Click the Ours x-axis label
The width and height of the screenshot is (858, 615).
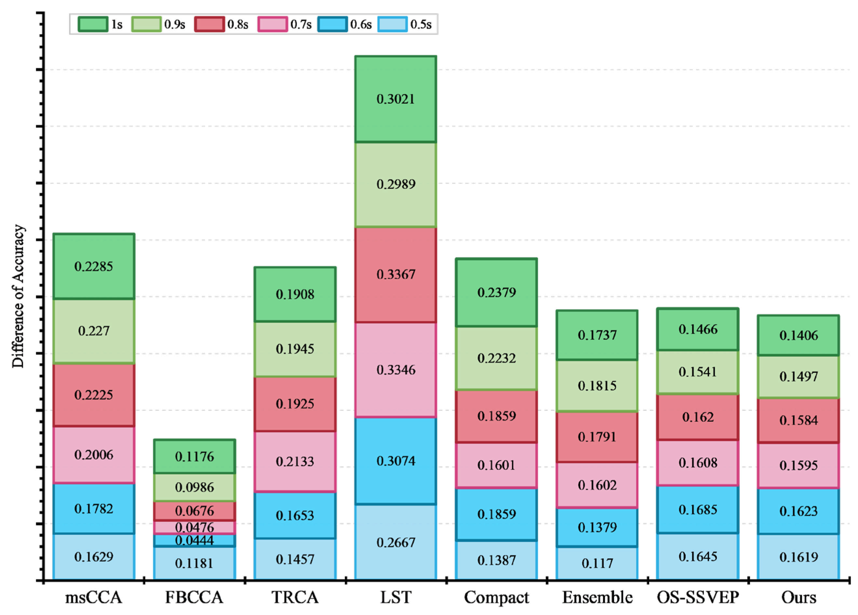pyautogui.click(x=798, y=598)
